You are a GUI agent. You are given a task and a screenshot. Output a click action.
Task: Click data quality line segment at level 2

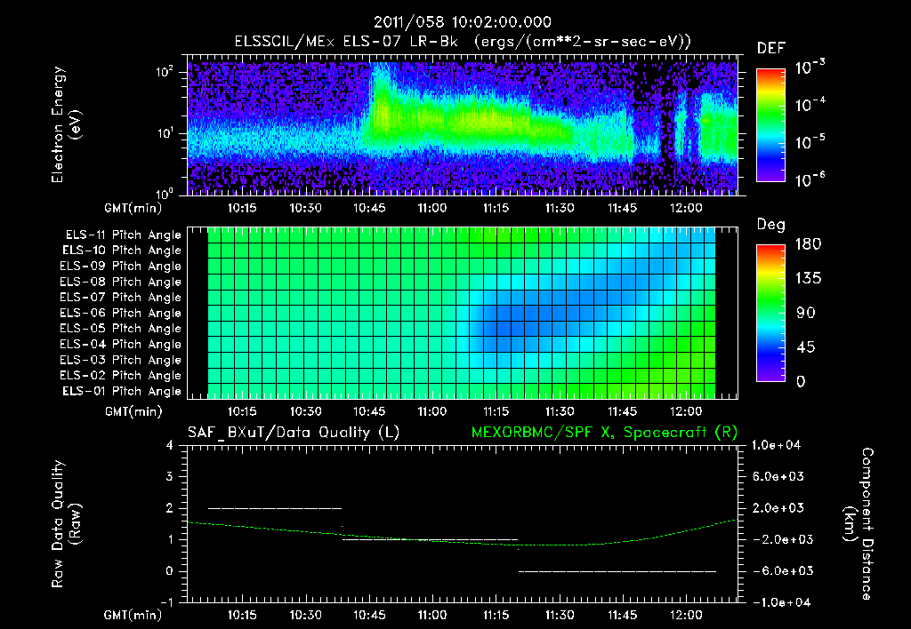(x=275, y=508)
